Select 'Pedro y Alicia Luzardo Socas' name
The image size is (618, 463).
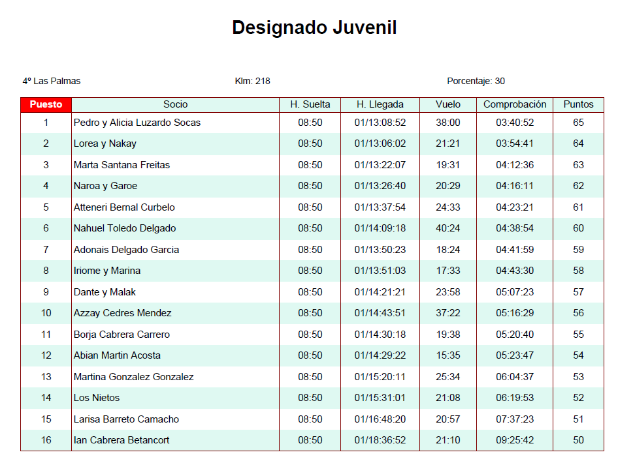(137, 123)
